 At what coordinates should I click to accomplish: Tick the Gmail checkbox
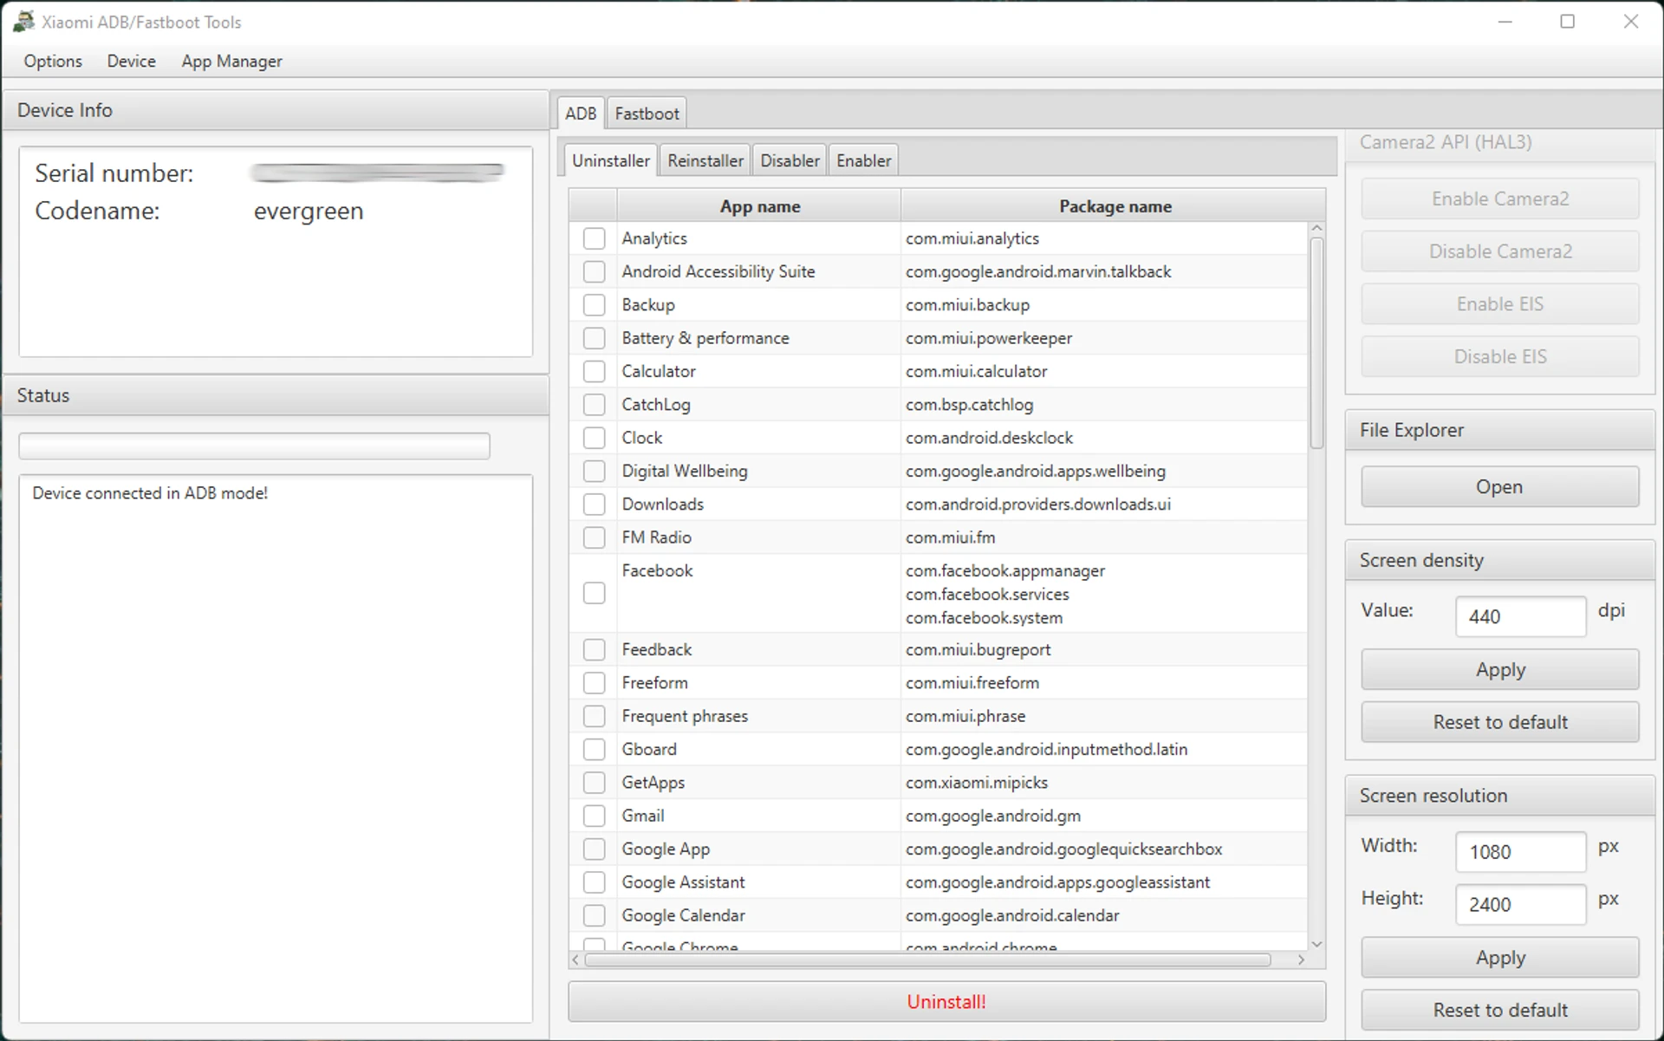pyautogui.click(x=594, y=816)
